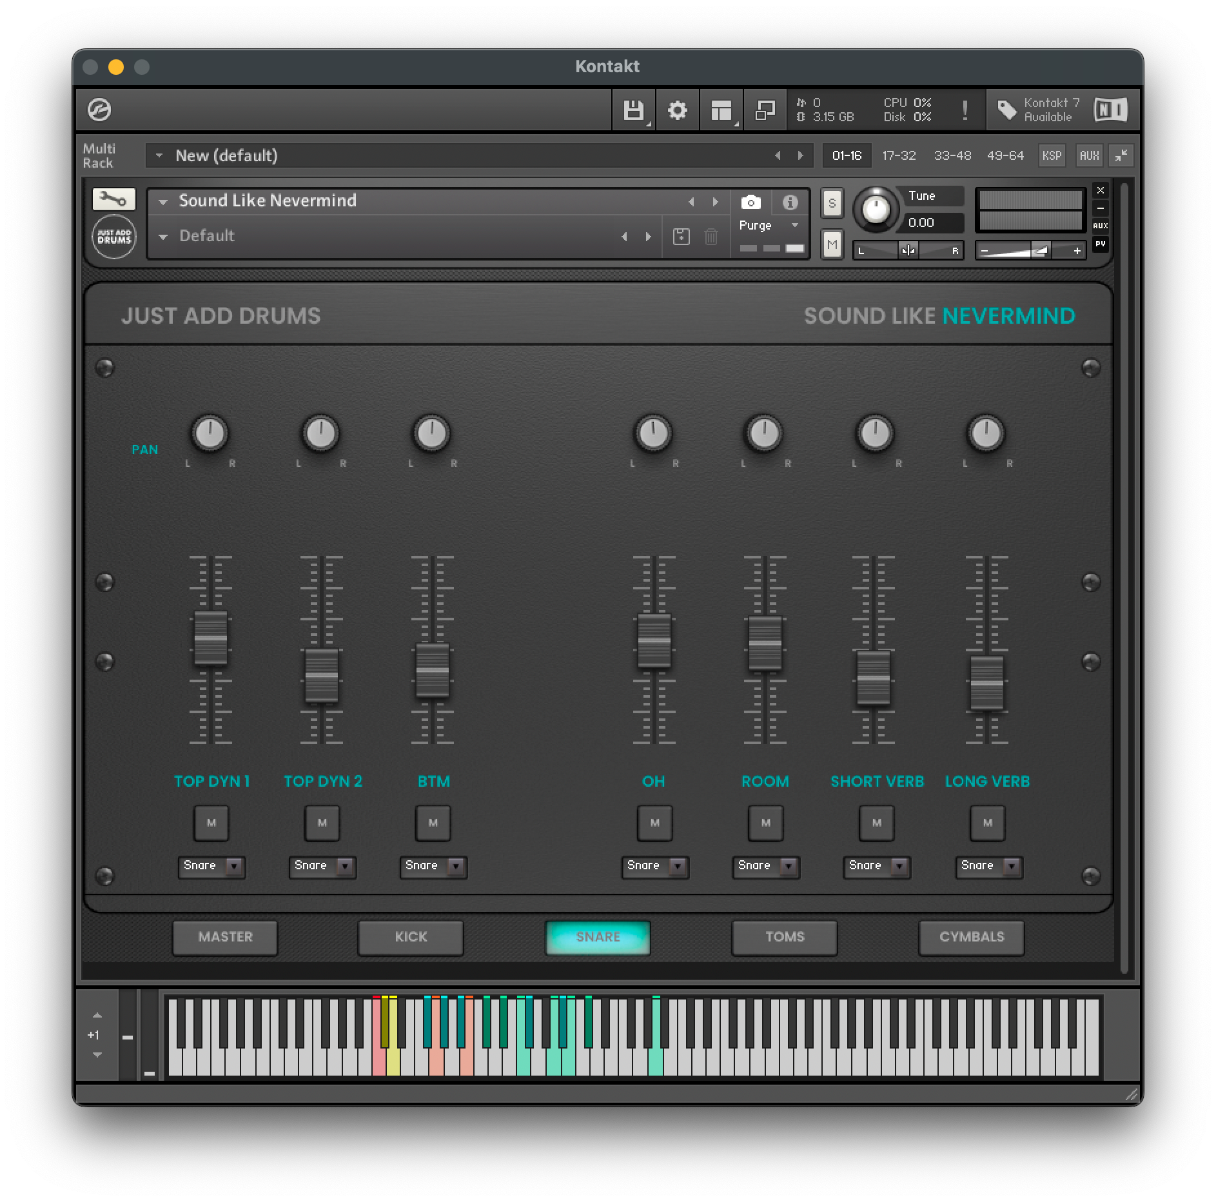
Task: Open the workspace layout icon
Action: 721,110
